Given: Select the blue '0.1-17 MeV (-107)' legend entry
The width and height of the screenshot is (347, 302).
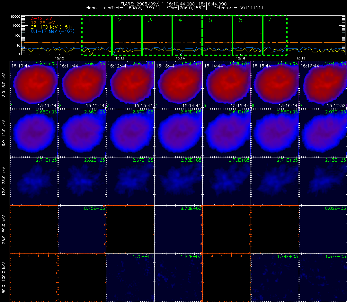Looking at the screenshot, I should coord(53,31).
